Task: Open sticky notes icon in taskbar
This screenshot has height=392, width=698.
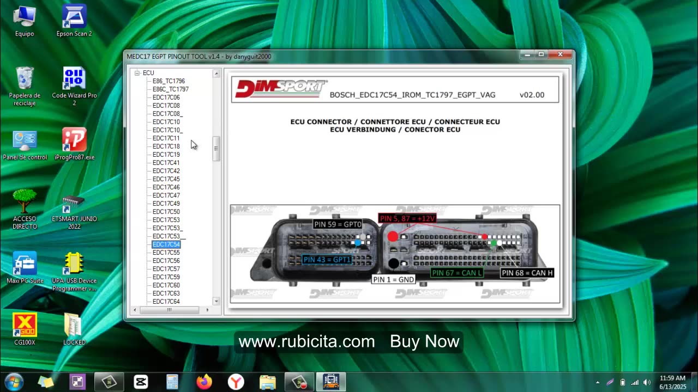Action: point(46,382)
